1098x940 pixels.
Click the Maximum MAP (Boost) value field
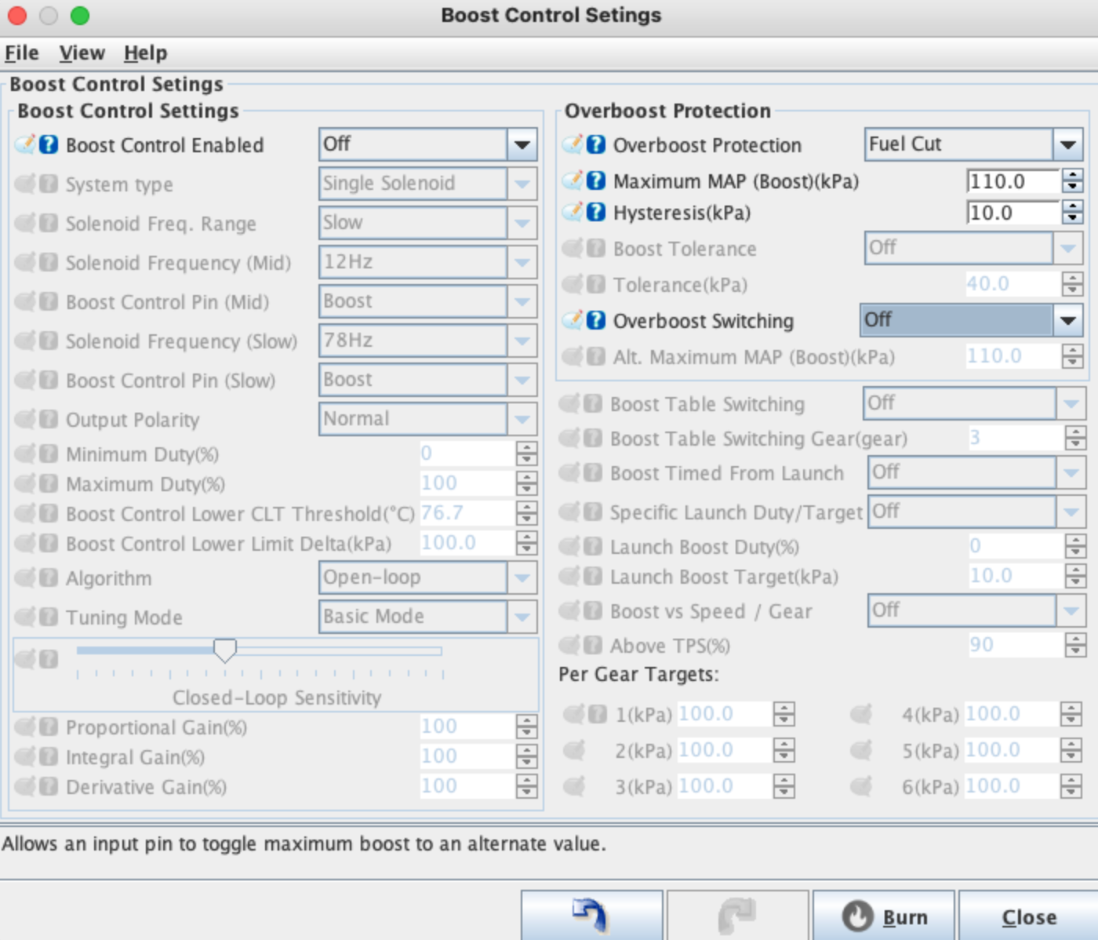[1012, 180]
